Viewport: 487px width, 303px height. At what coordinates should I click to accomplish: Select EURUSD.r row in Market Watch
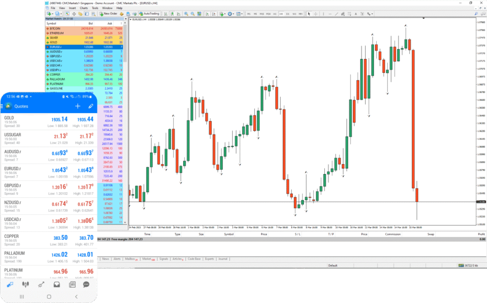tap(84, 47)
